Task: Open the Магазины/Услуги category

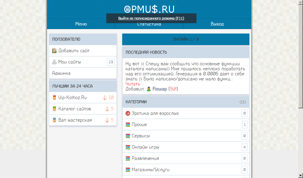Action: click(x=150, y=170)
